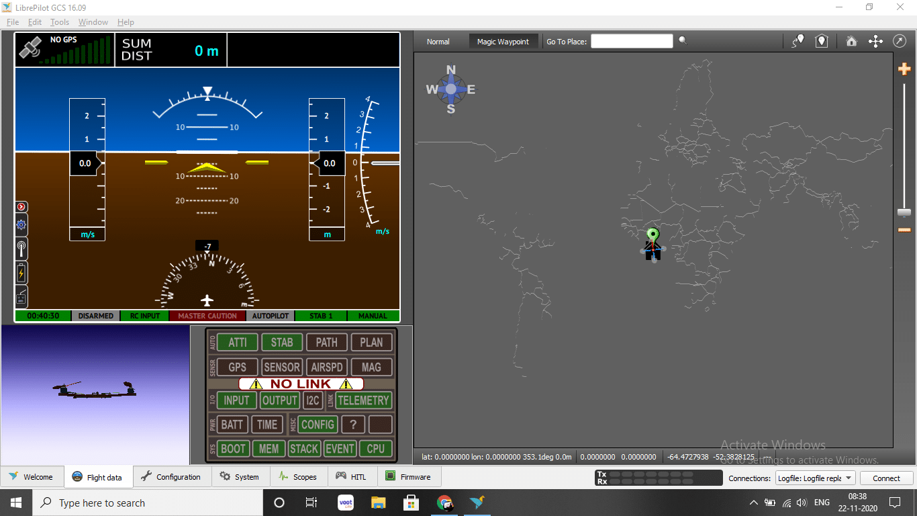
Task: Toggle Magic Waypoint map mode
Action: 503,42
